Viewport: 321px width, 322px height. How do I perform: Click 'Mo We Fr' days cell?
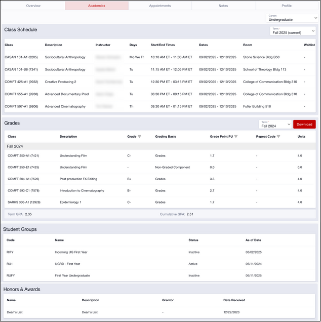(137, 57)
